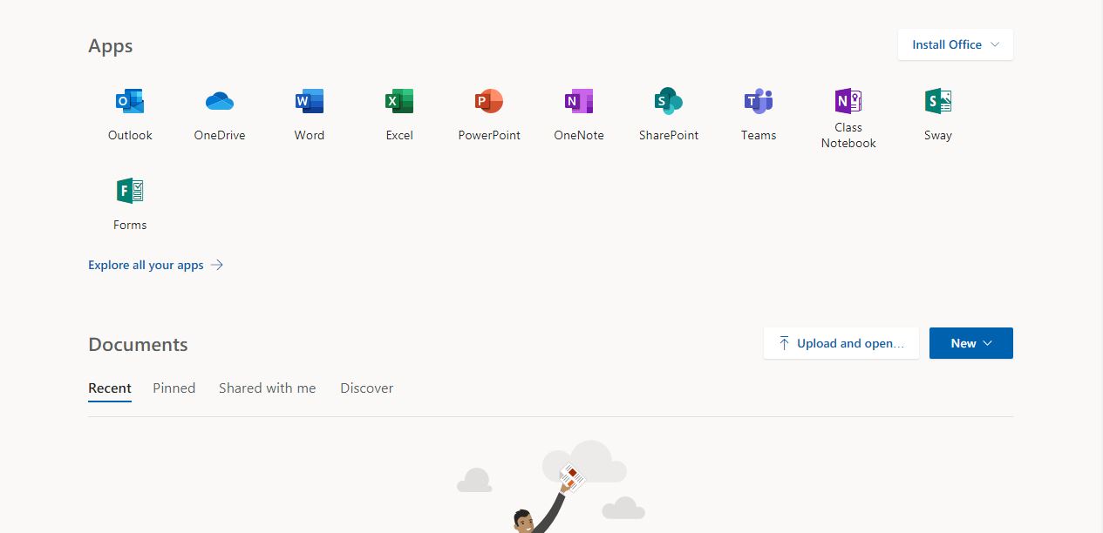Launch OneDrive from the apps list

(x=220, y=103)
